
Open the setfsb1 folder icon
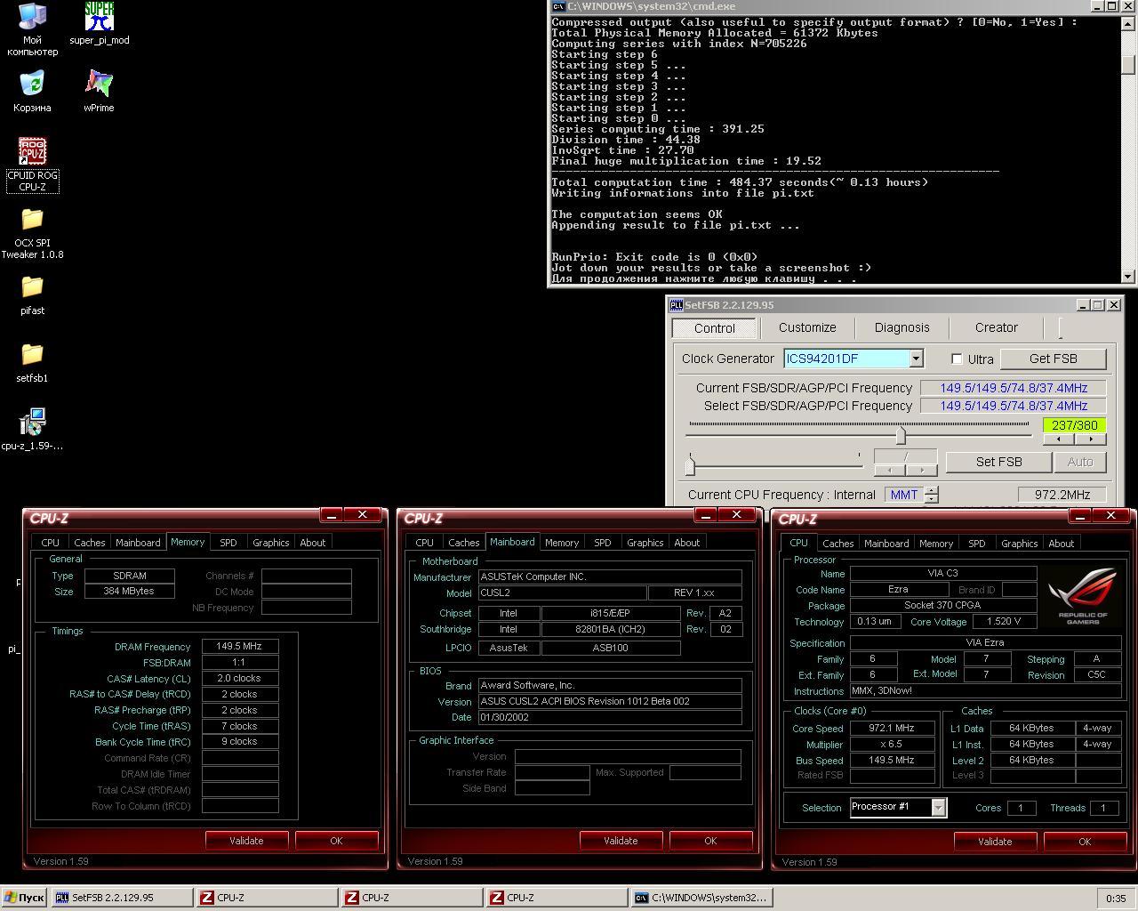tap(32, 363)
